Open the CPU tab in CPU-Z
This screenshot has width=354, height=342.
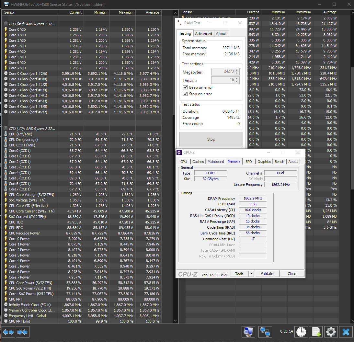pyautogui.click(x=184, y=162)
